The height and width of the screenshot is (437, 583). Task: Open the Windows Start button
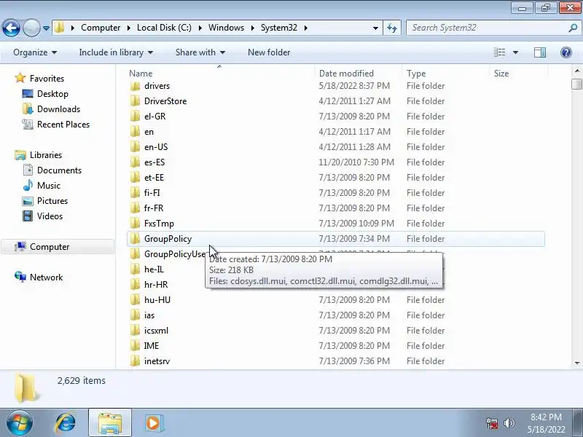(x=20, y=422)
